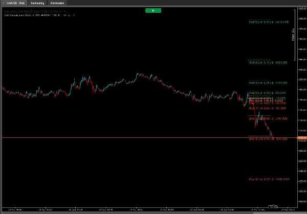Click the orange current price marker on price axis
The image size is (307, 214).
pos(302,137)
